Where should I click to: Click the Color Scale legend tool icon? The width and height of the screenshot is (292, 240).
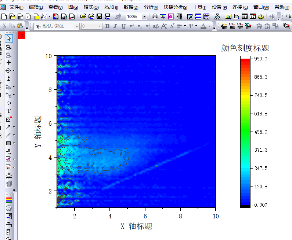[9, 200]
